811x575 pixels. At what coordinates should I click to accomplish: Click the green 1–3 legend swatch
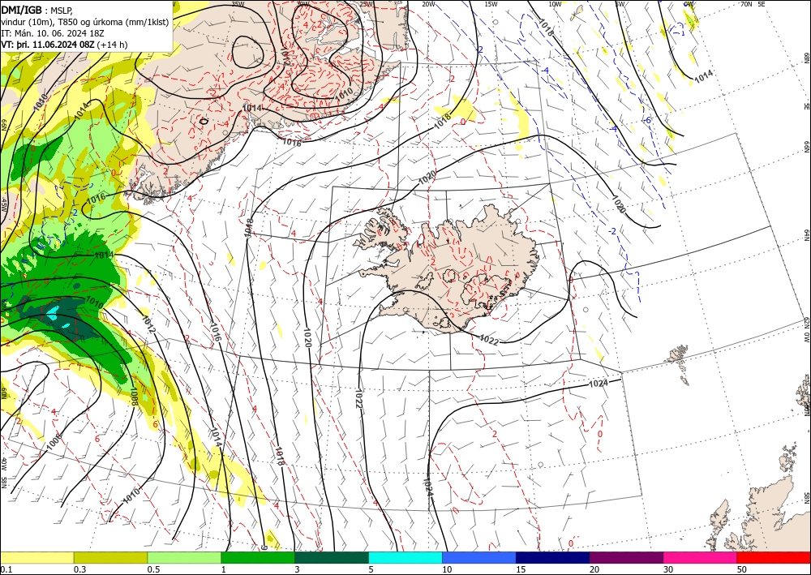coord(258,558)
